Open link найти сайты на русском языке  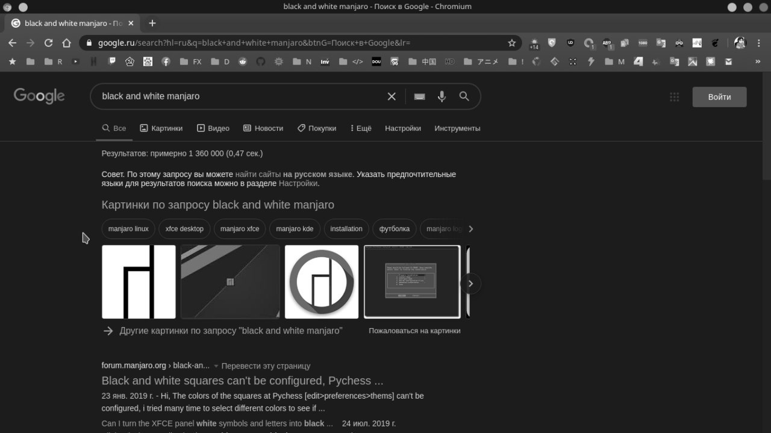[293, 175]
